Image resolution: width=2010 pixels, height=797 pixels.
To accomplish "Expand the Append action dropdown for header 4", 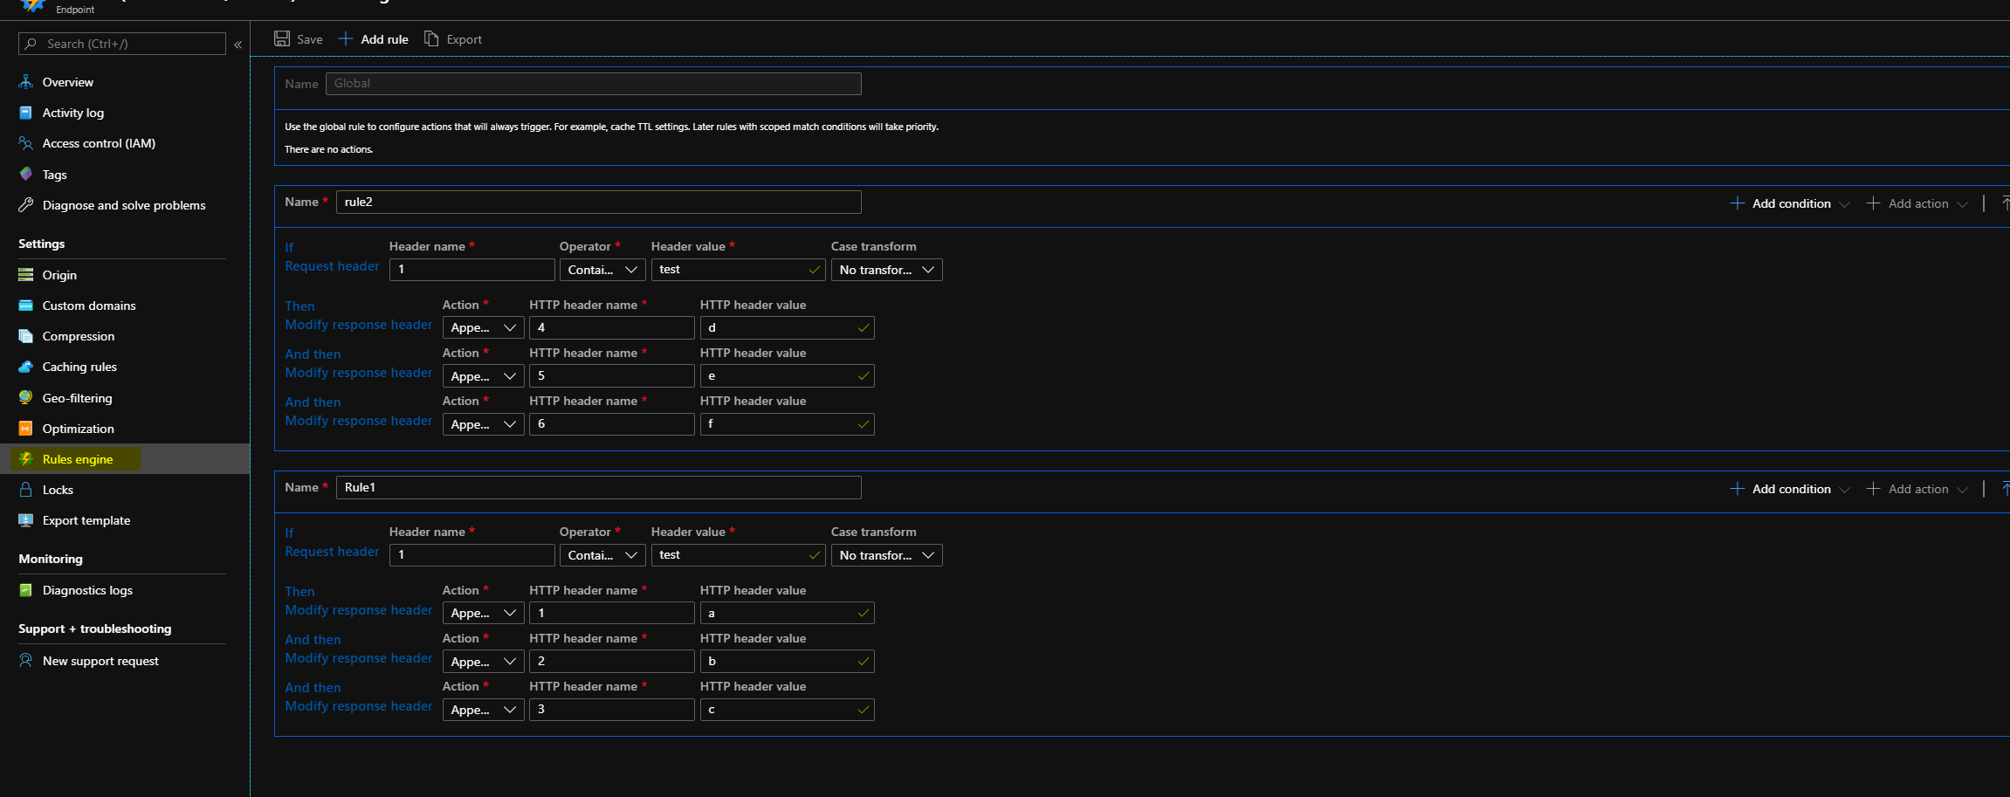I will [482, 327].
